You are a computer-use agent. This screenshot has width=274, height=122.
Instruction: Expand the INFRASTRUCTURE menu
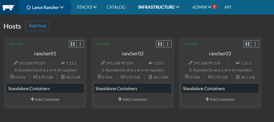click(159, 7)
